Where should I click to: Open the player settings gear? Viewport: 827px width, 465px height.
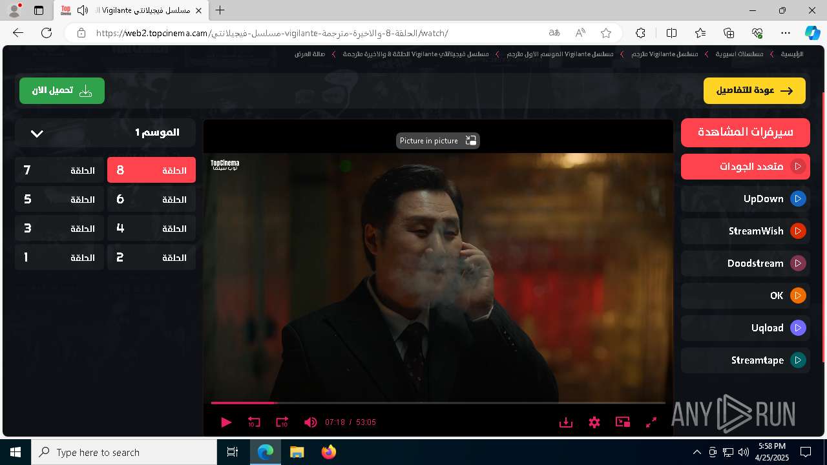pos(594,422)
